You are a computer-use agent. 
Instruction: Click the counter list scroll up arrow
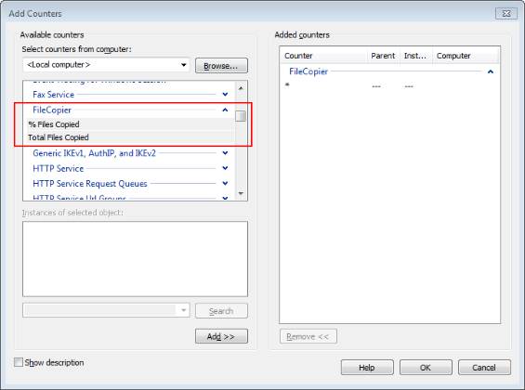pos(241,88)
